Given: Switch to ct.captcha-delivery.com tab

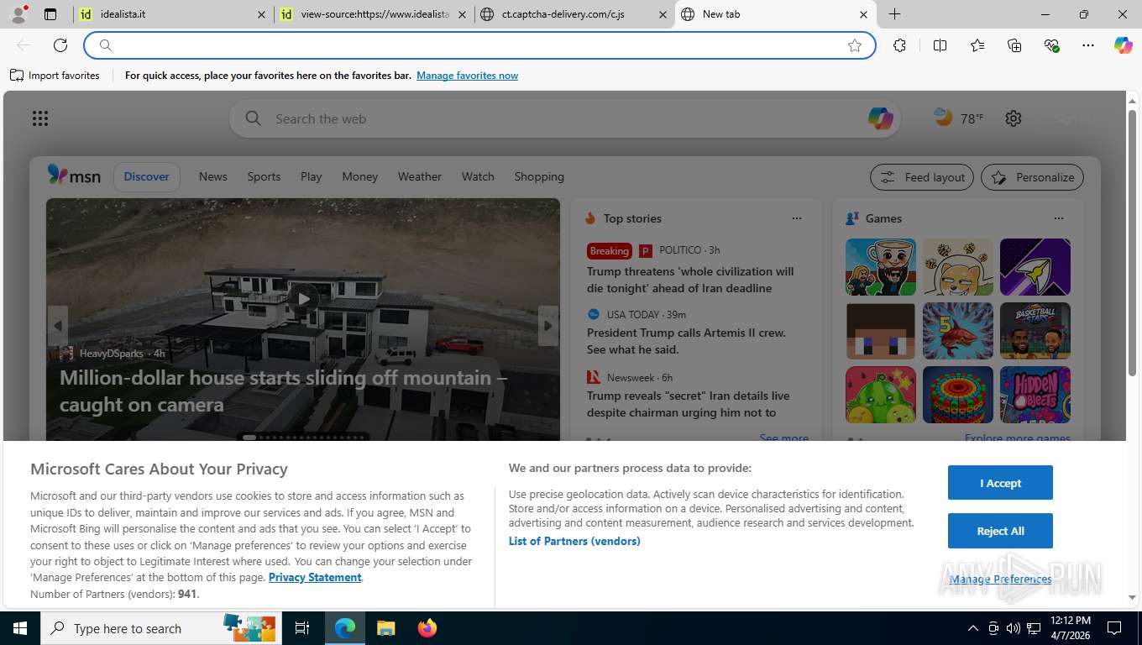Looking at the screenshot, I should tap(574, 14).
